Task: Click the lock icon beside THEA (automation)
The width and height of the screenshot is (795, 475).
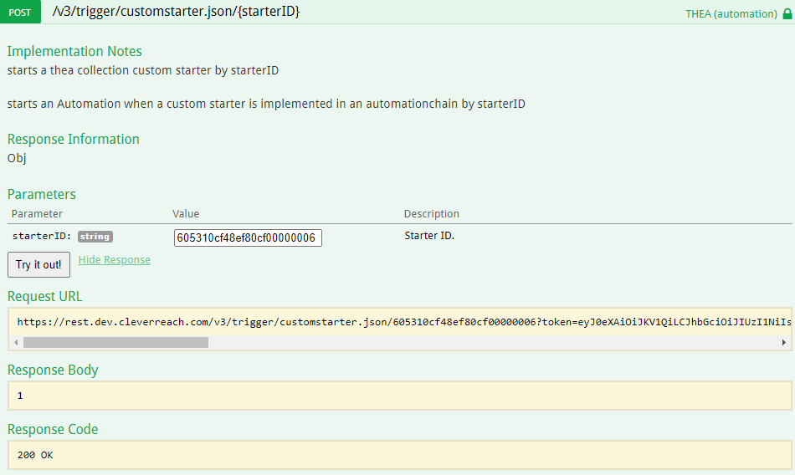Action: pyautogui.click(x=787, y=14)
